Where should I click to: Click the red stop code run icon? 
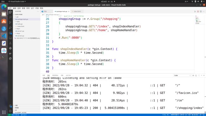click(198, 11)
